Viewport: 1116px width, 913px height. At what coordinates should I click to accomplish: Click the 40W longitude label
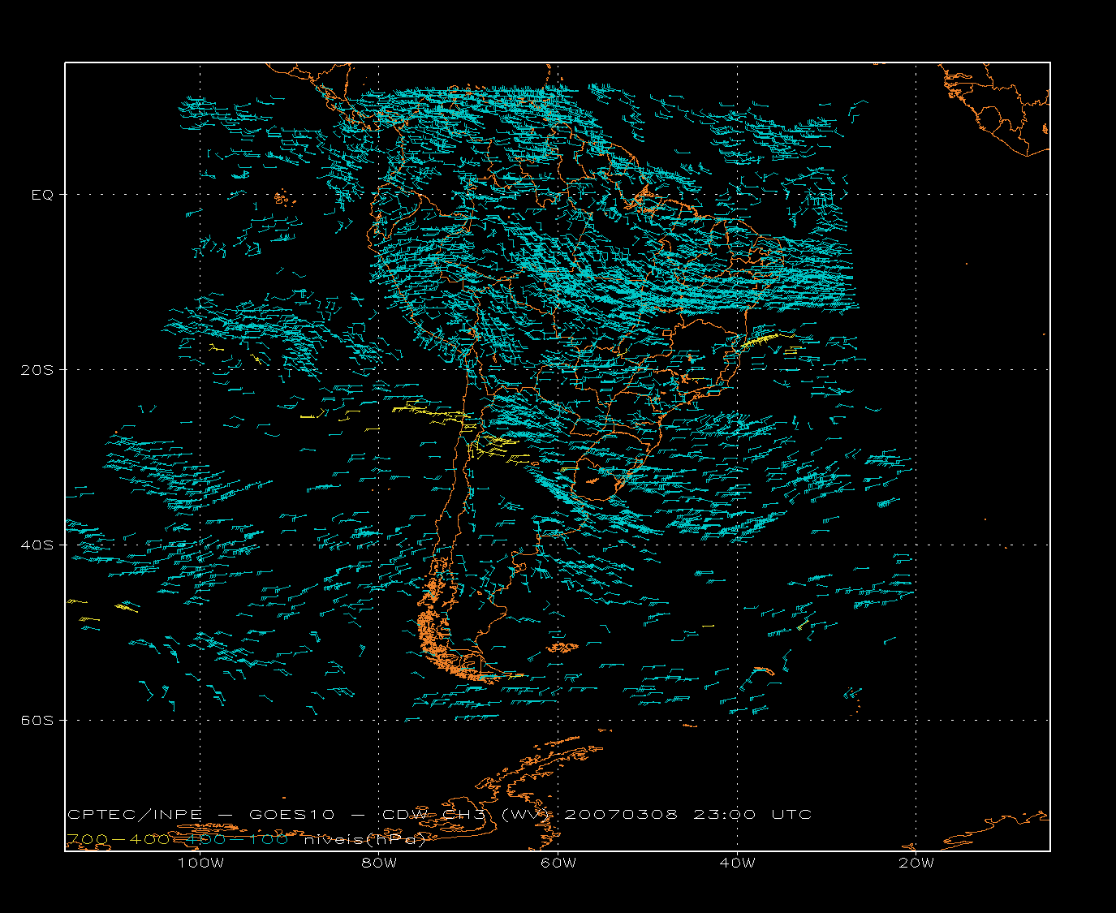(x=737, y=863)
